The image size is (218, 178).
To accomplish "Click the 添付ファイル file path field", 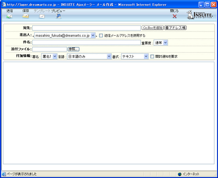I will (50, 49).
